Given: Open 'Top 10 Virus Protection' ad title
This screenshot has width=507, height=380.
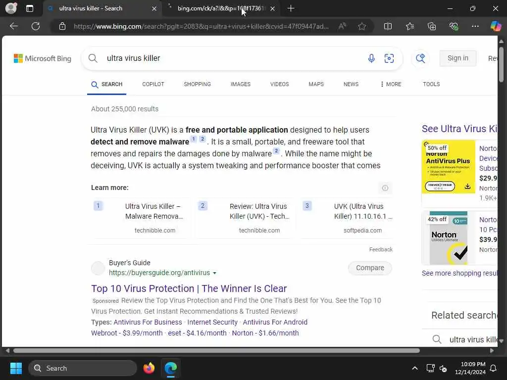Looking at the screenshot, I should (x=189, y=288).
